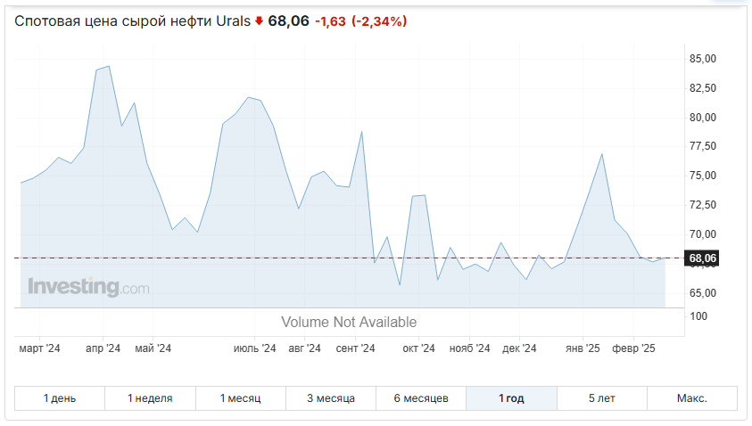Click the Investing.com watermark logo
Image resolution: width=752 pixels, height=426 pixels.
pos(88,287)
